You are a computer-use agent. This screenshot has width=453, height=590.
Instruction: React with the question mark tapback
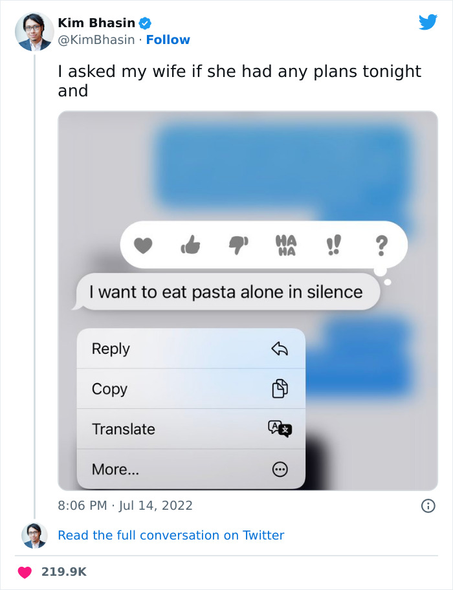(381, 245)
